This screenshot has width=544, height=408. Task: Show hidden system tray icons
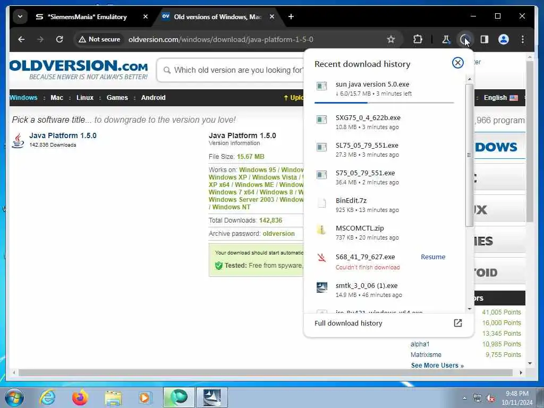pyautogui.click(x=464, y=398)
